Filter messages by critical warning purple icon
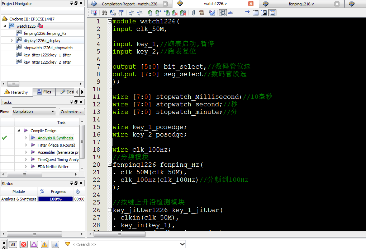Screen dimensions: 366x249 pyautogui.click(x=34, y=244)
